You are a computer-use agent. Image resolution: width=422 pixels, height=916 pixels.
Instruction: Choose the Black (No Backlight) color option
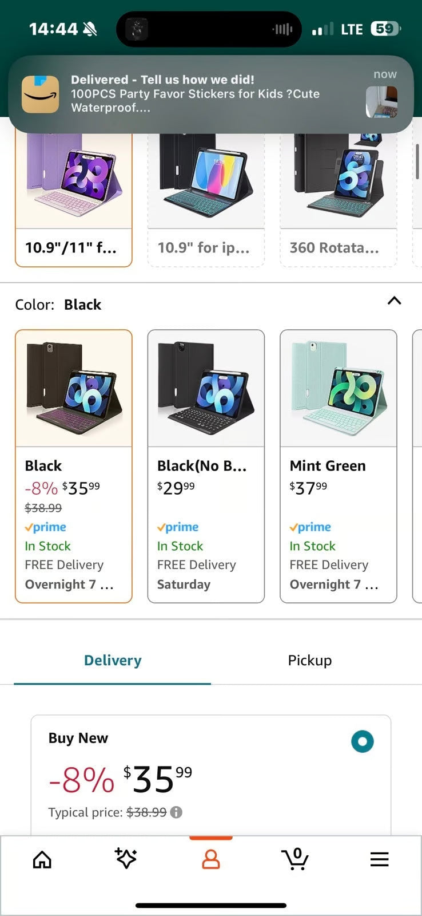(x=206, y=466)
